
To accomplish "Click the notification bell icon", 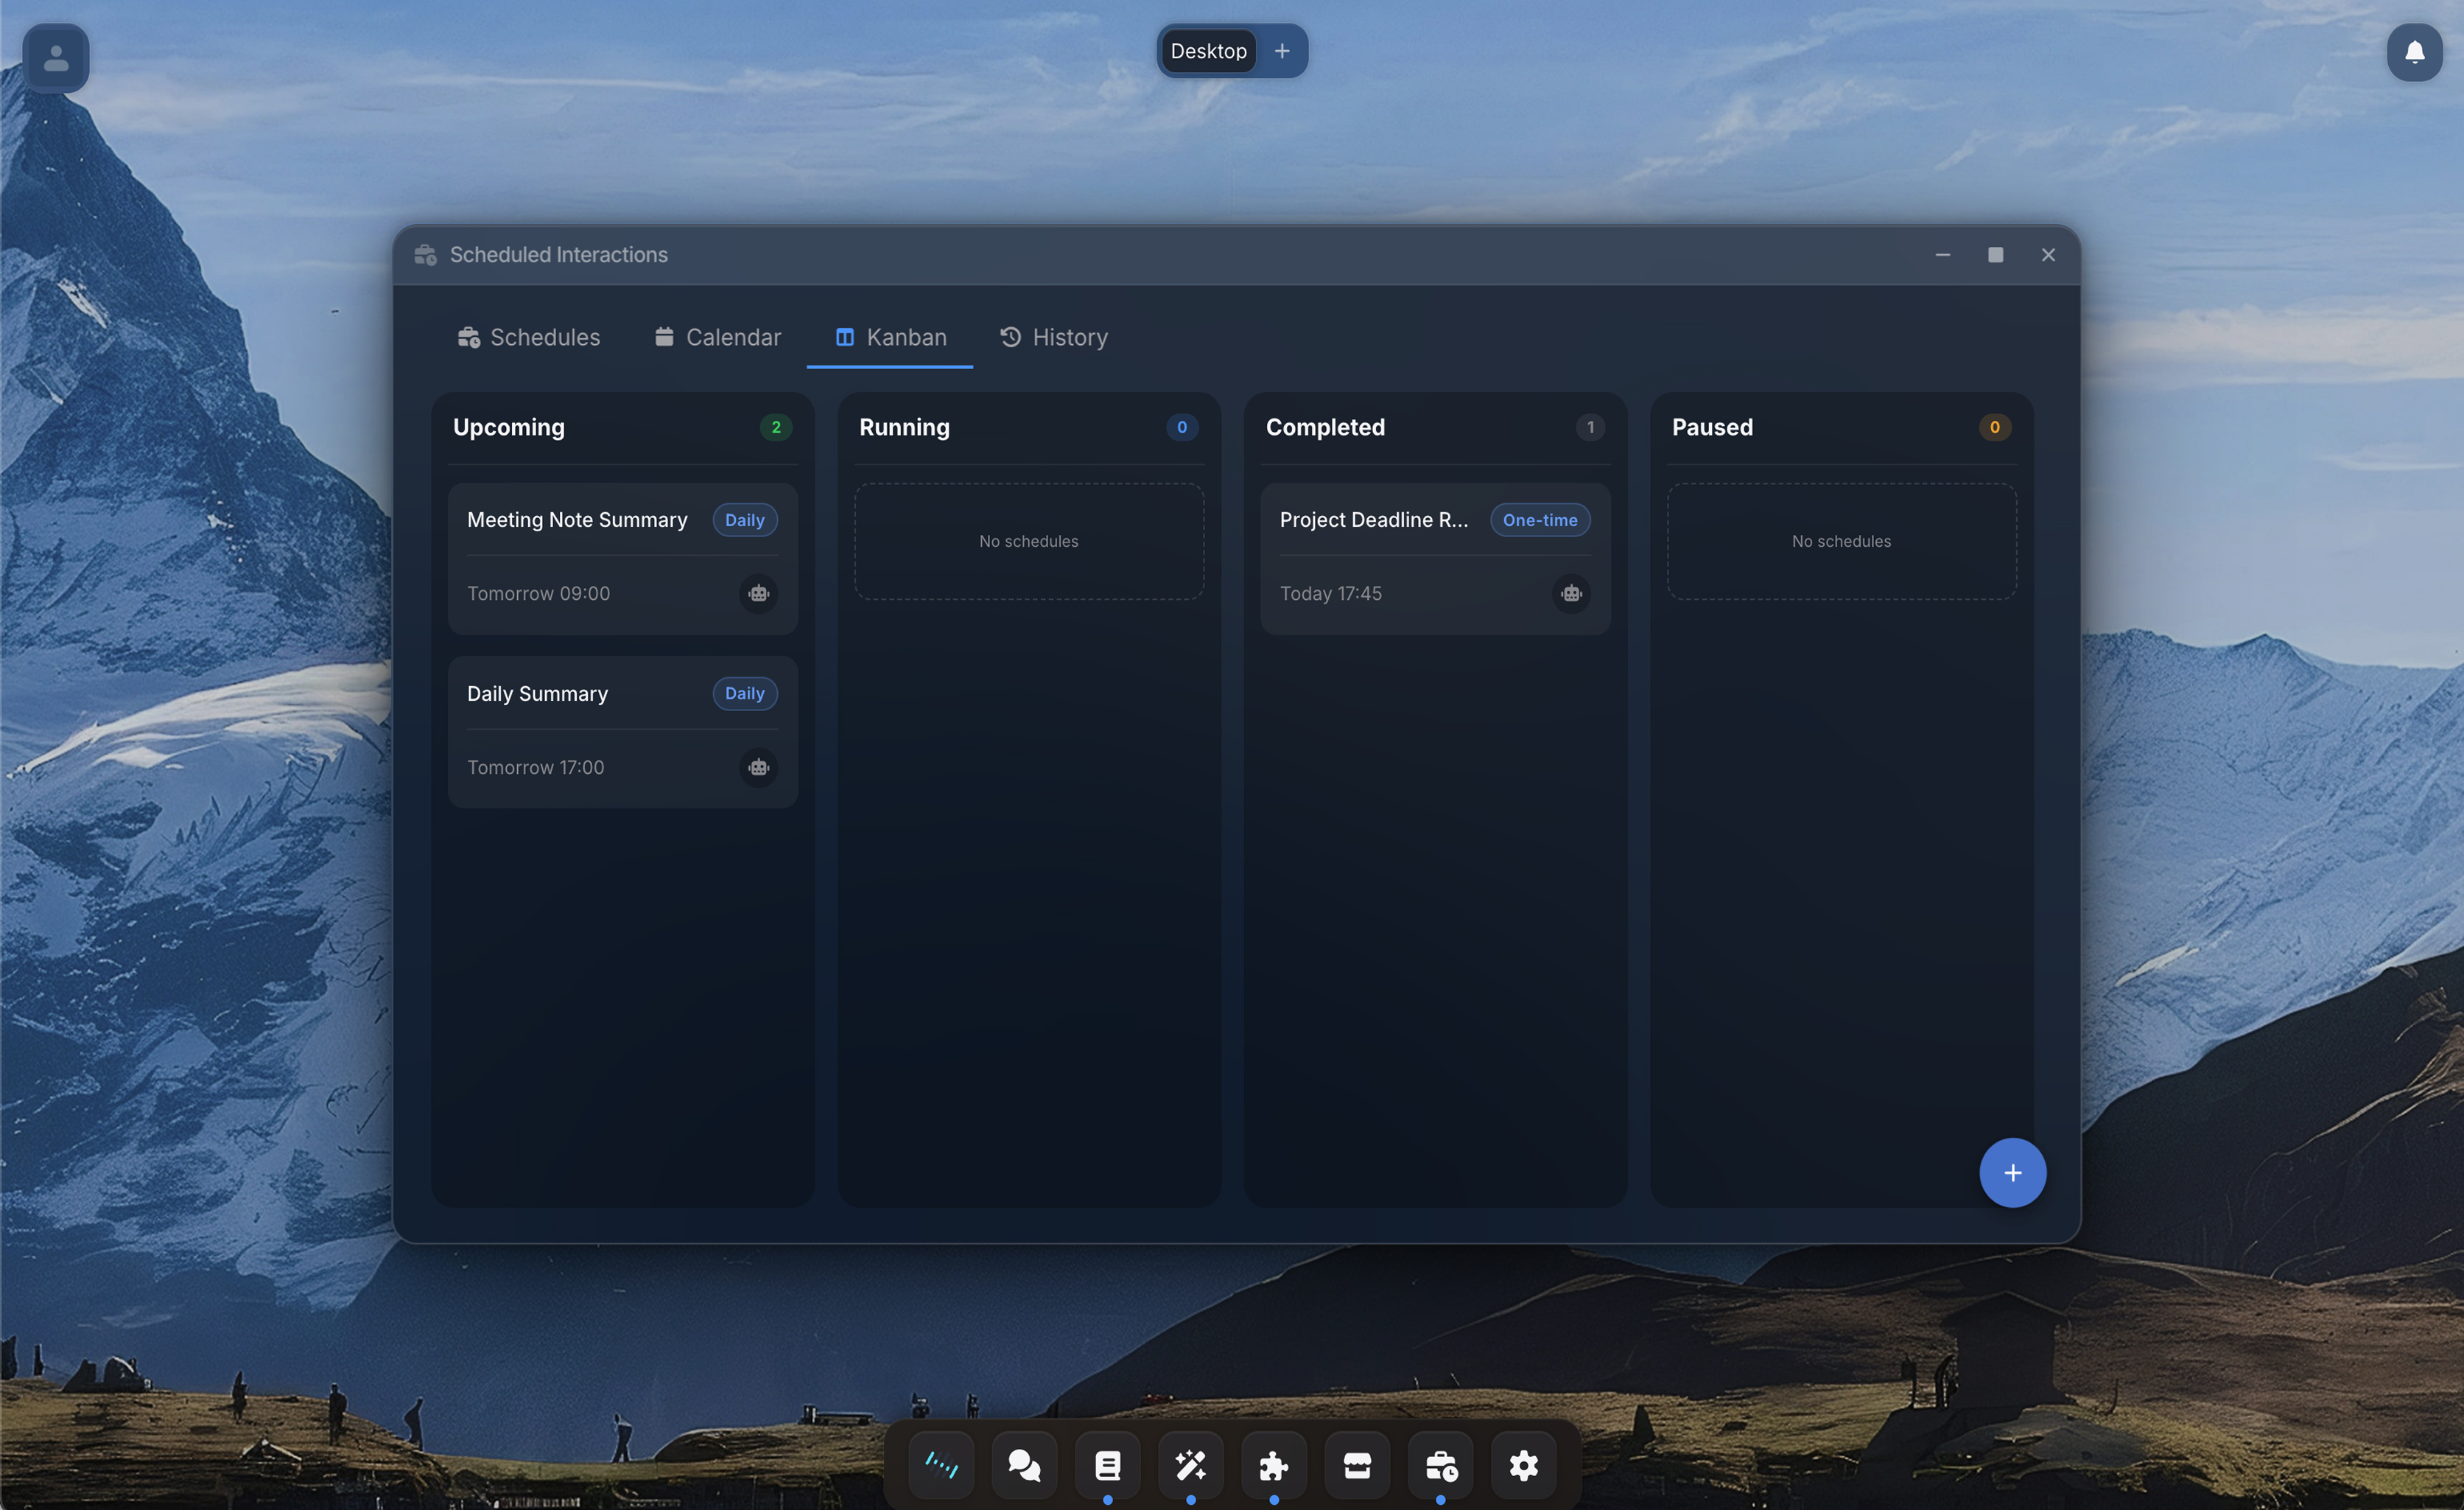I will pos(2414,52).
